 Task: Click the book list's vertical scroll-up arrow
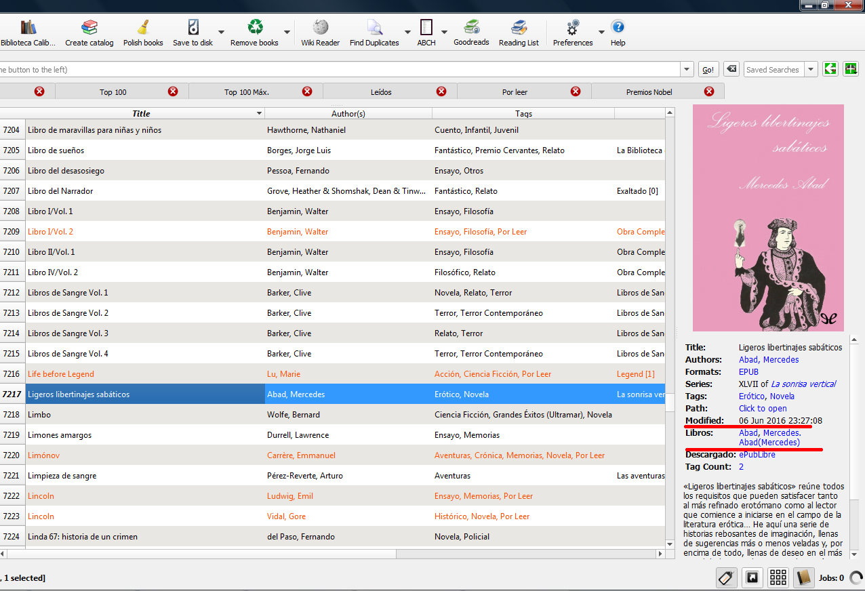pos(670,113)
